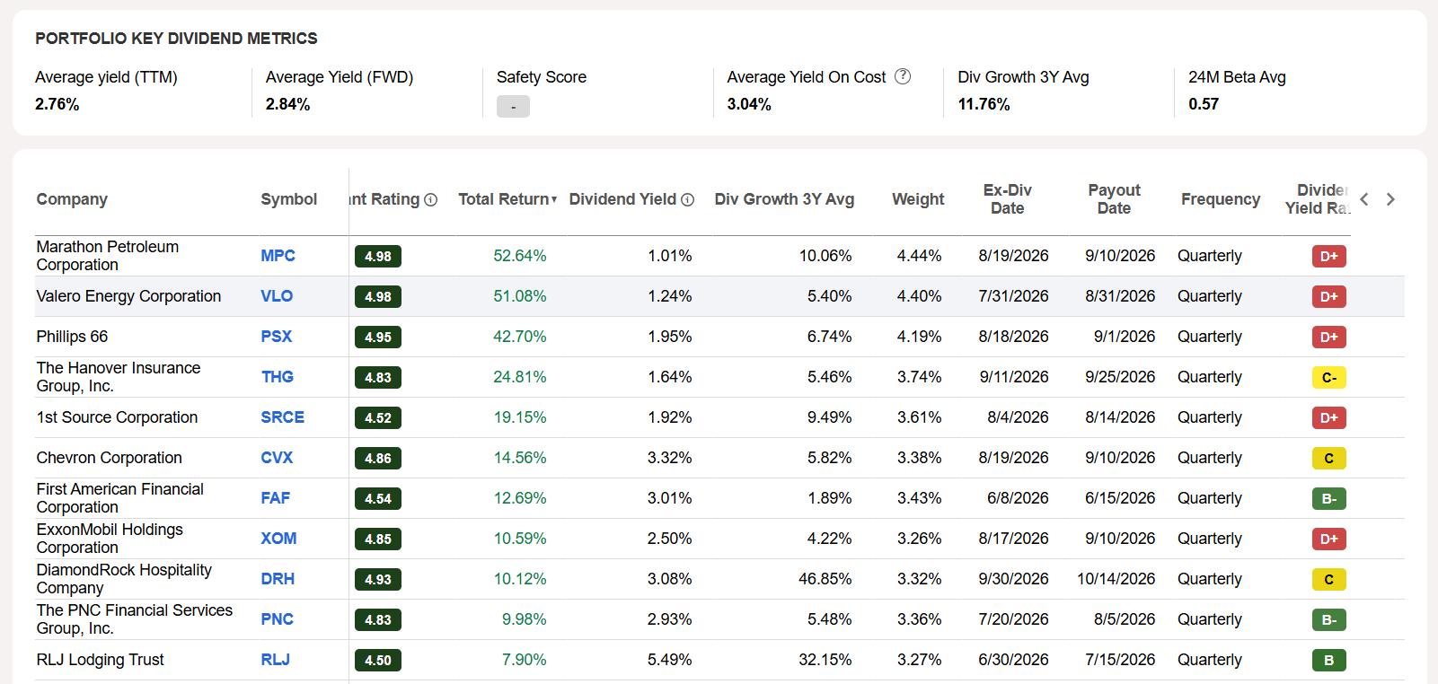The height and width of the screenshot is (684, 1438).
Task: Click the 4.95 rating badge for Phillips 66
Action: [378, 337]
